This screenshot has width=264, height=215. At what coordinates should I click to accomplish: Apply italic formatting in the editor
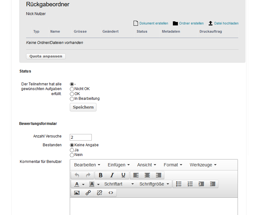pos(112,175)
